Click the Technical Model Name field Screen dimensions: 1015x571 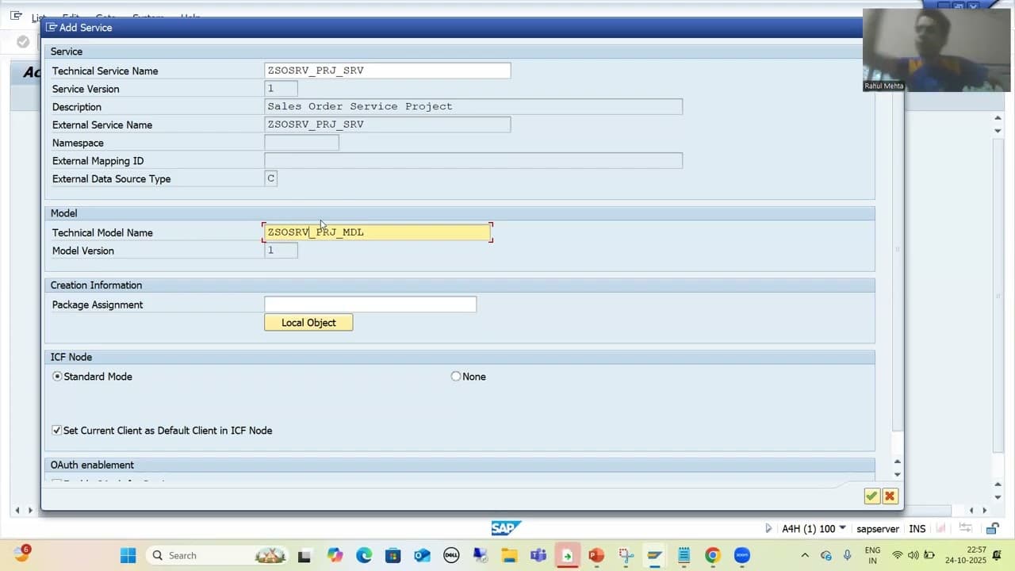[x=377, y=232]
